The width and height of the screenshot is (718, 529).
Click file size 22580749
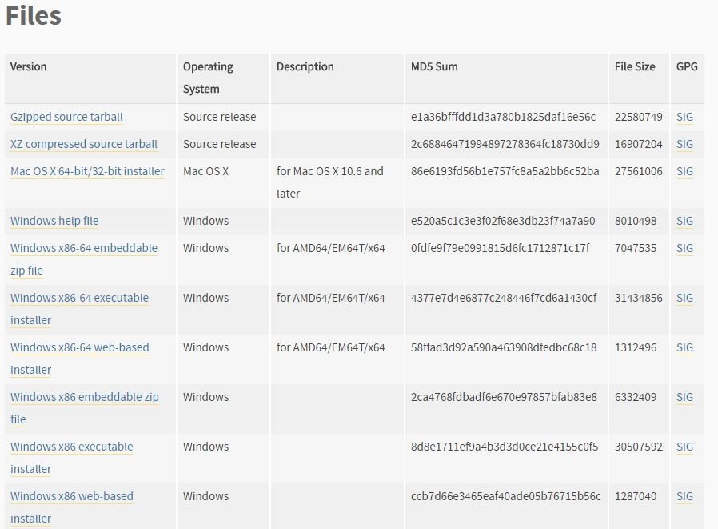[638, 117]
